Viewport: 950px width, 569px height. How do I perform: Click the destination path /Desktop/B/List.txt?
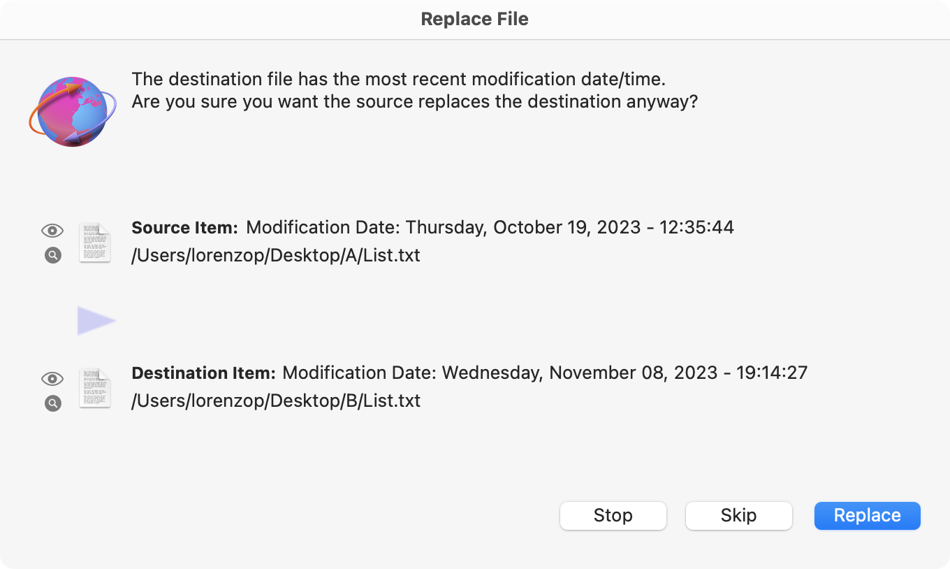click(x=276, y=401)
